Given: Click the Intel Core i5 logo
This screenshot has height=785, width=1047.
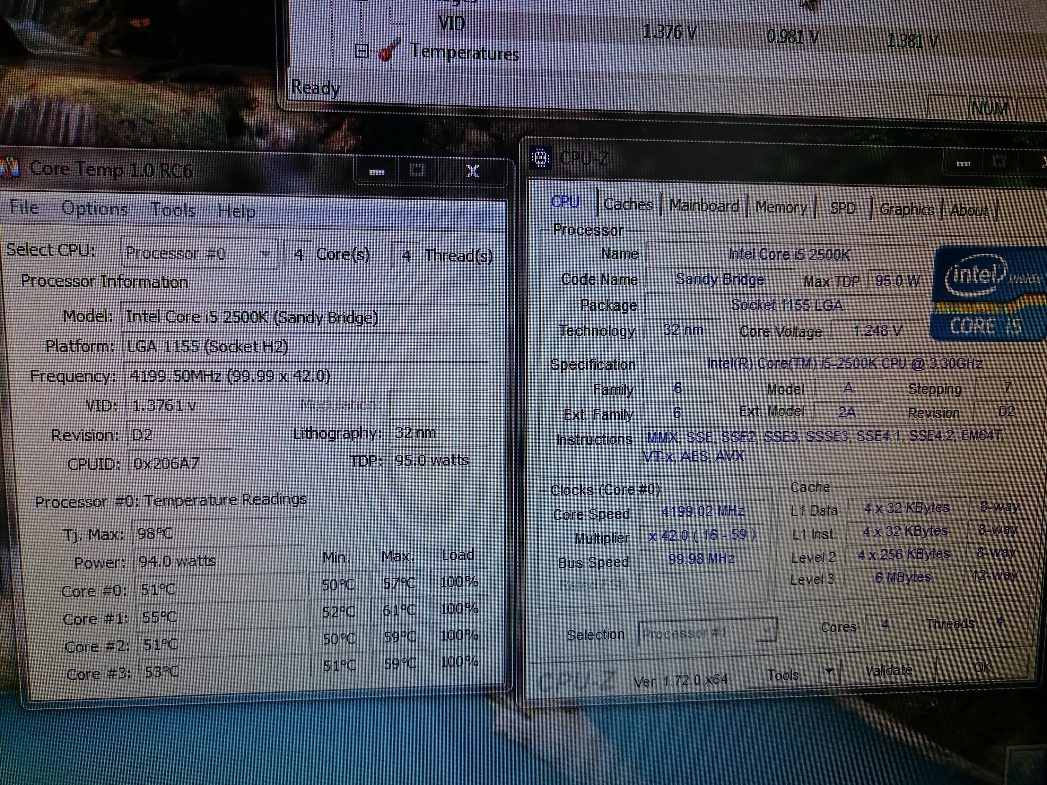Looking at the screenshot, I should [x=988, y=293].
